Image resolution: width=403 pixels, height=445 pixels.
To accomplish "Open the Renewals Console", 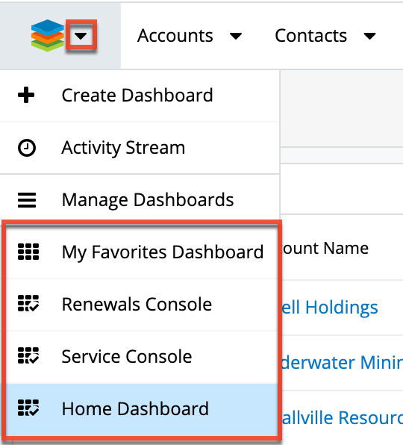I will (x=142, y=305).
